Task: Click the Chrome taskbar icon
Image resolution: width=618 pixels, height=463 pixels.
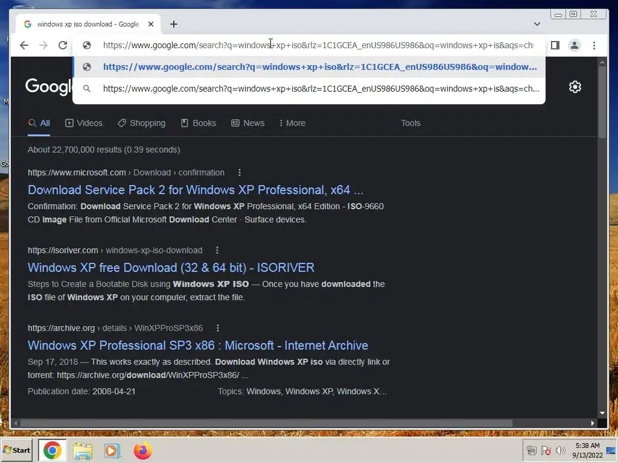Action: [53, 450]
